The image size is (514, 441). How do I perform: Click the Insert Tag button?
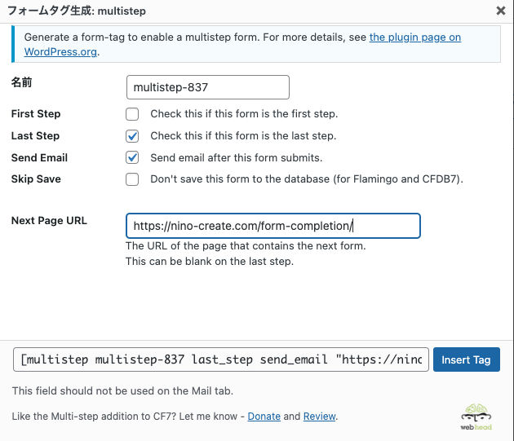467,359
